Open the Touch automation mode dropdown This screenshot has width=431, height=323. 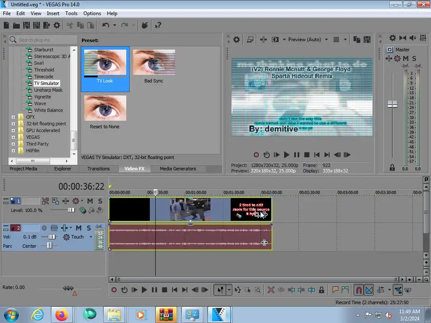pyautogui.click(x=91, y=237)
